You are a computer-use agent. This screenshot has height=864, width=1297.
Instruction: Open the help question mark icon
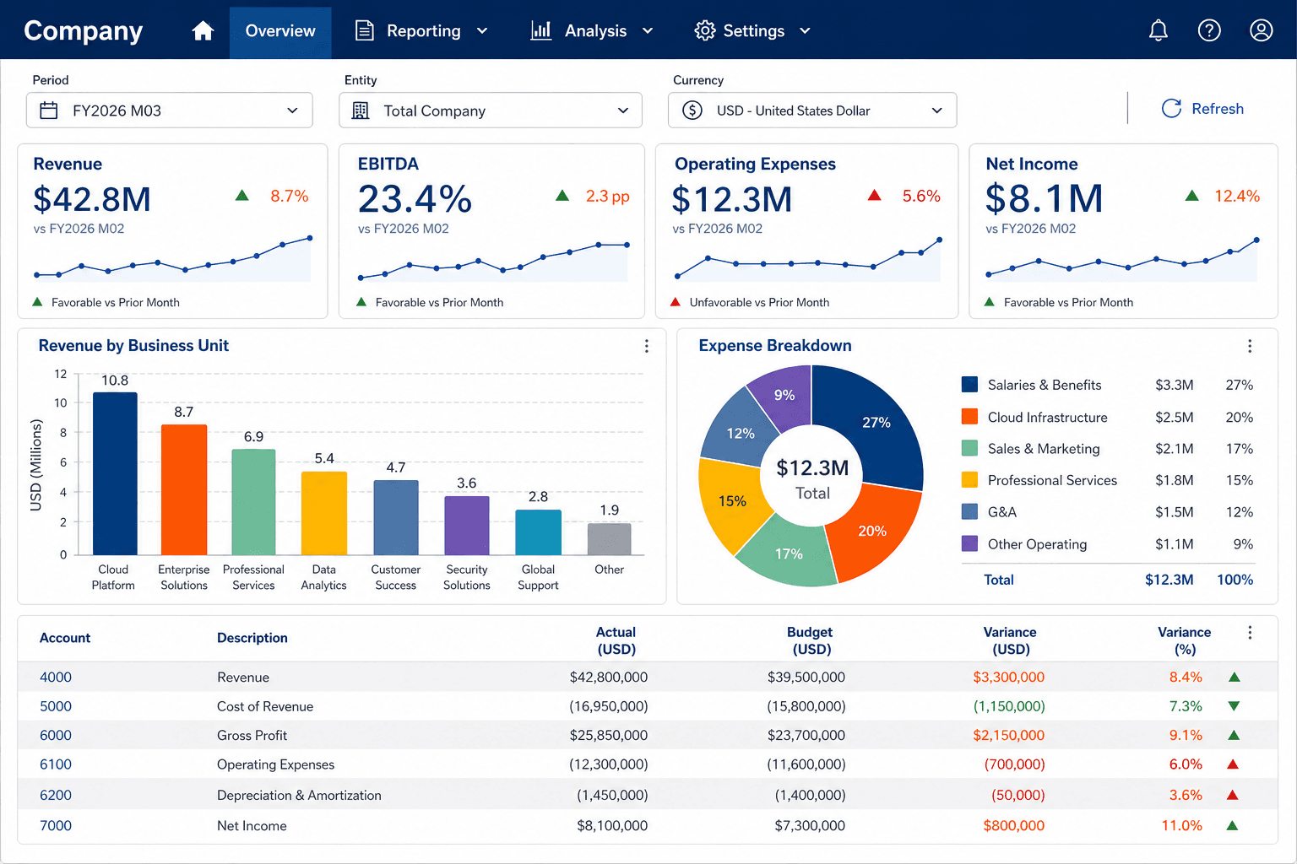point(1209,31)
